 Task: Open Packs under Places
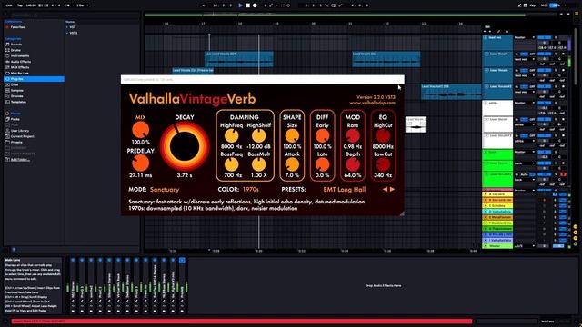coord(15,119)
